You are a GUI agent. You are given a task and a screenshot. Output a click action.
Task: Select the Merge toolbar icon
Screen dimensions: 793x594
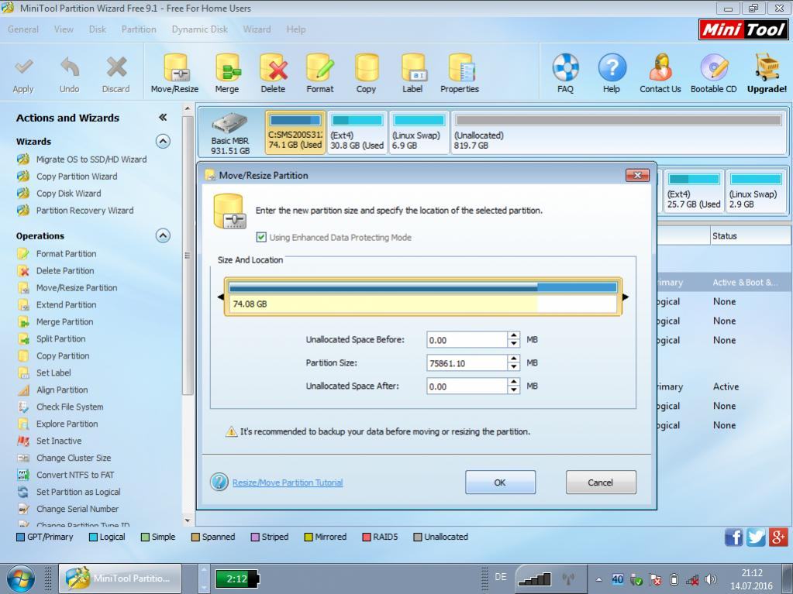(227, 67)
